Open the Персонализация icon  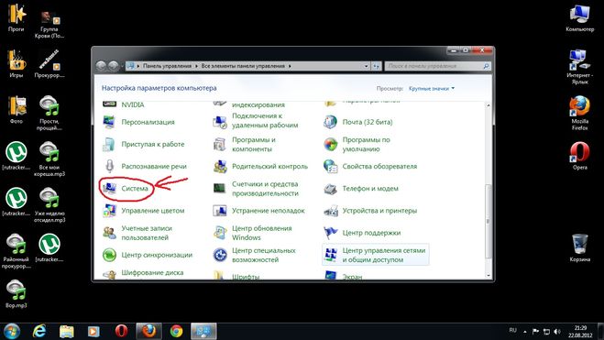click(x=109, y=122)
